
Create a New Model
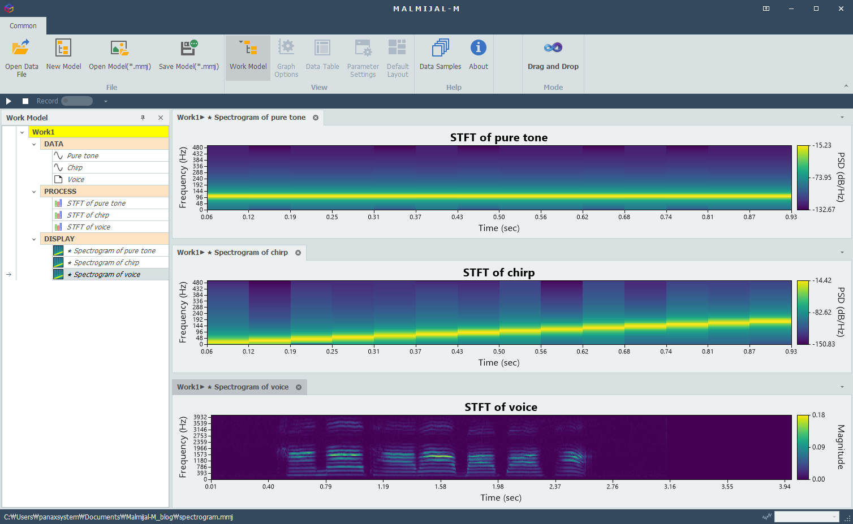click(x=63, y=55)
